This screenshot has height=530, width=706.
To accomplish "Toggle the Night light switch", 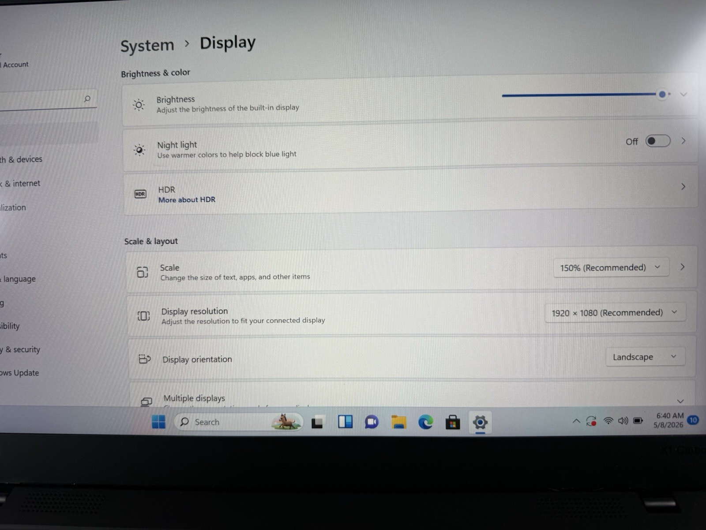I will point(657,141).
